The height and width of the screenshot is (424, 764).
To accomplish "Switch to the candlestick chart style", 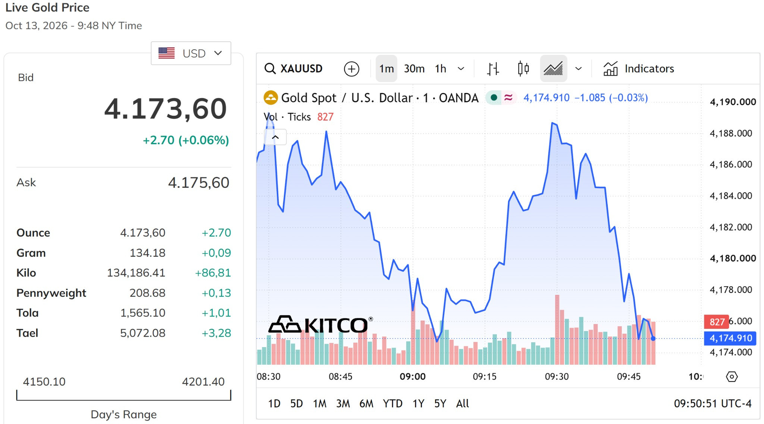I will tap(523, 69).
